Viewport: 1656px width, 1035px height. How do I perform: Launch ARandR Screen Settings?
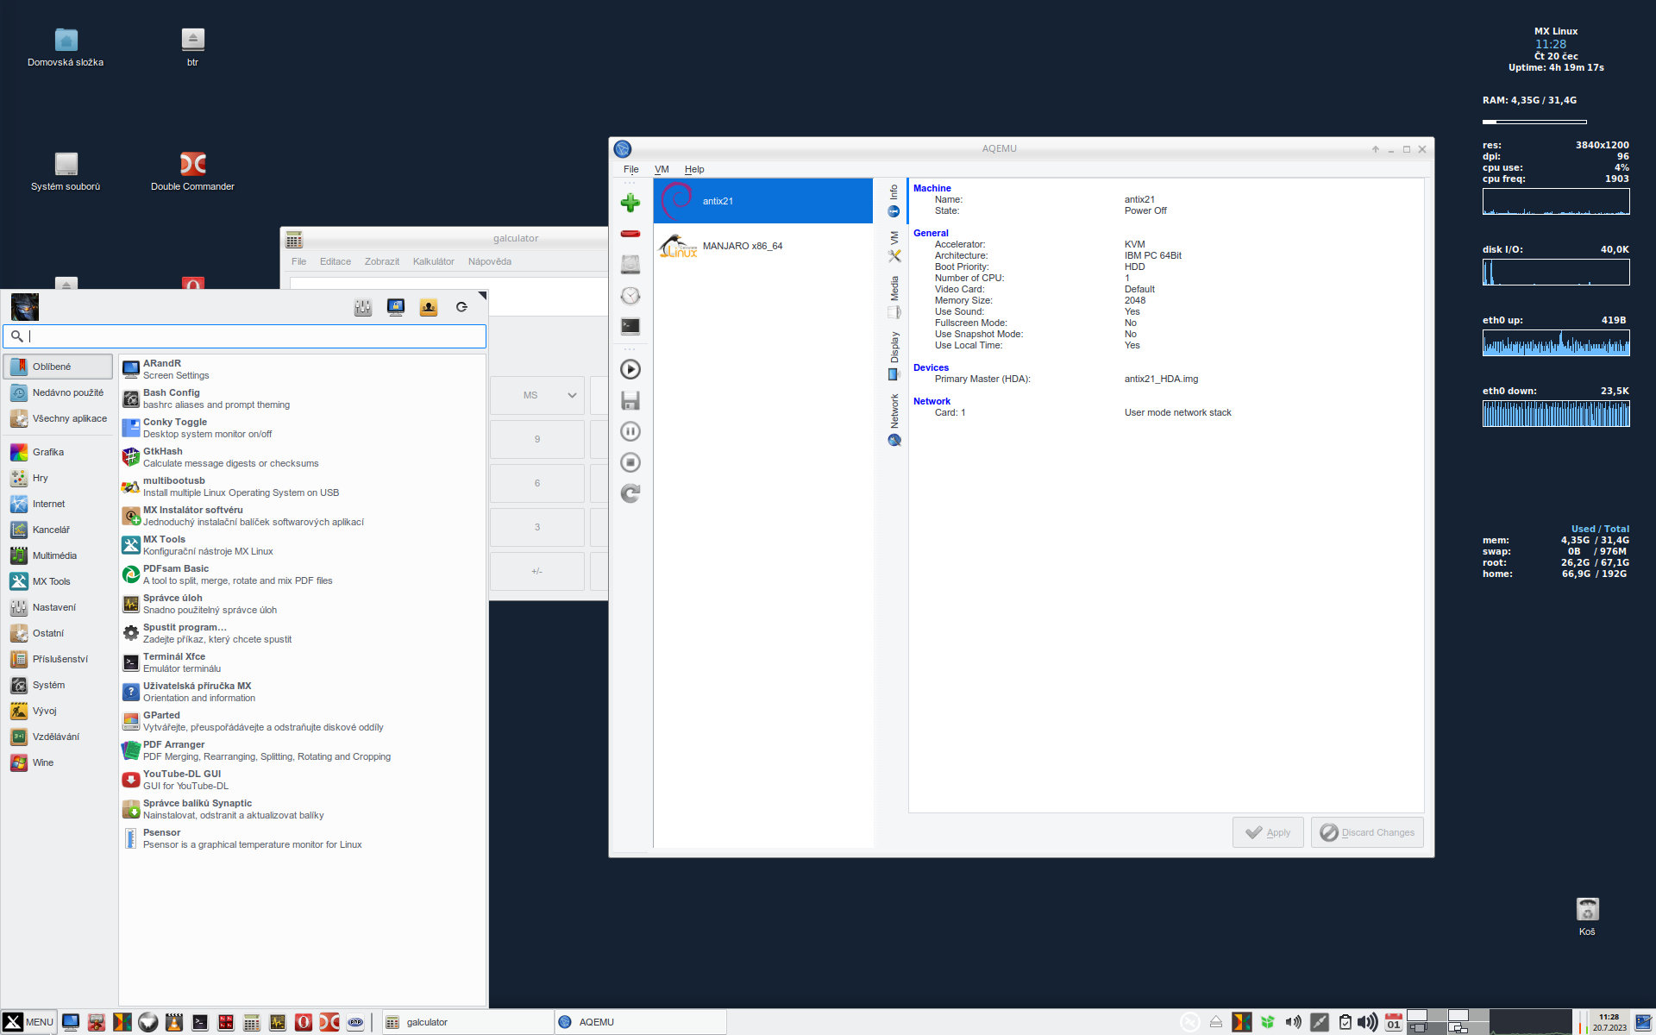coord(302,369)
